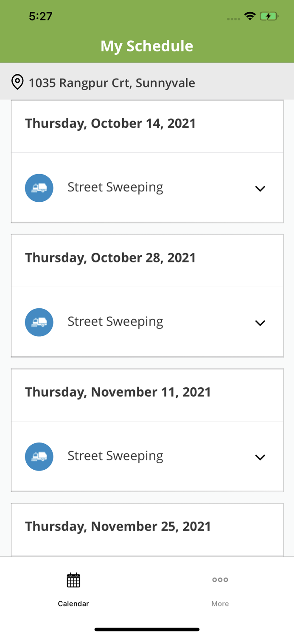Expand the October 14 Street Sweeping details
The image size is (294, 637).
pyautogui.click(x=260, y=188)
